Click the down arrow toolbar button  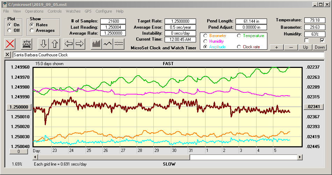coord(43,44)
